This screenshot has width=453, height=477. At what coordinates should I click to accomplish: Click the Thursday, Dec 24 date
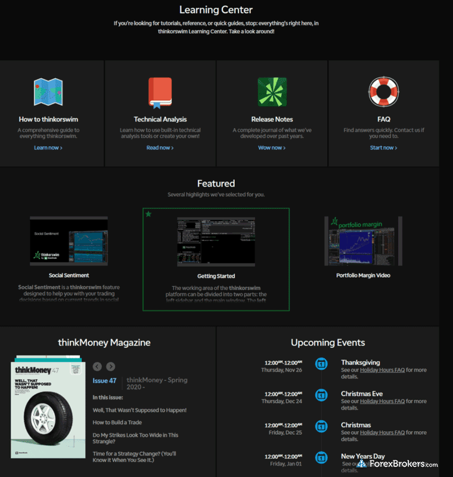(282, 401)
